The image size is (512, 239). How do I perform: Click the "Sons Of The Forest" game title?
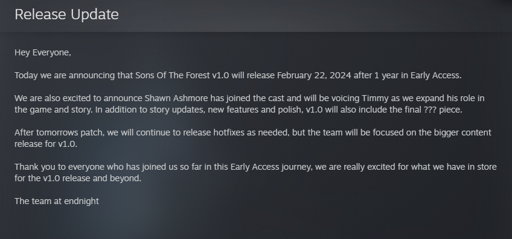[x=173, y=75]
